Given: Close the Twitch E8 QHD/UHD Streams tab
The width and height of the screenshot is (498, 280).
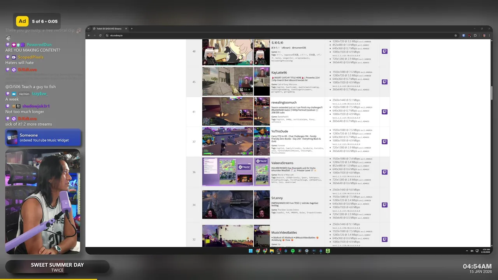Looking at the screenshot, I should pyautogui.click(x=126, y=28).
